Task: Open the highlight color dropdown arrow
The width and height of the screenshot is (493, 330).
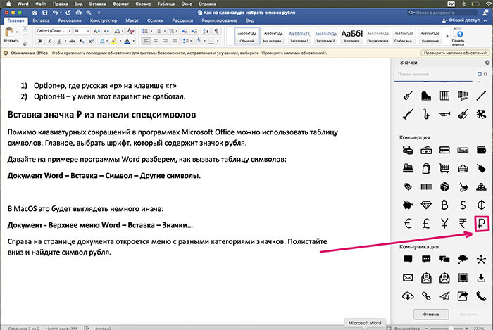Action: 120,41
